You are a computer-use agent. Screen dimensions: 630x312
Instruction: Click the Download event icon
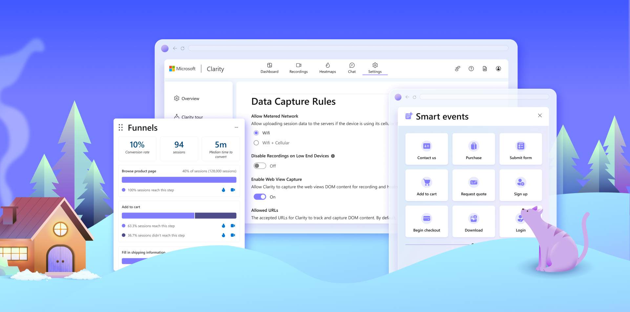point(474,218)
